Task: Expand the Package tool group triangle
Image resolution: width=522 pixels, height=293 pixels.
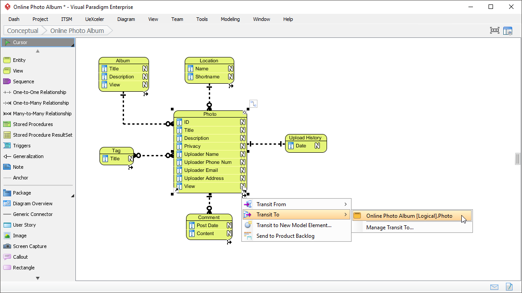Action: tap(72, 195)
